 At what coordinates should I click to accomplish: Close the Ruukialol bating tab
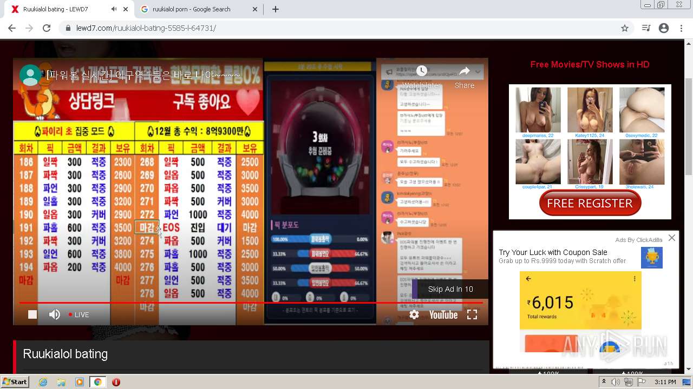tap(126, 9)
